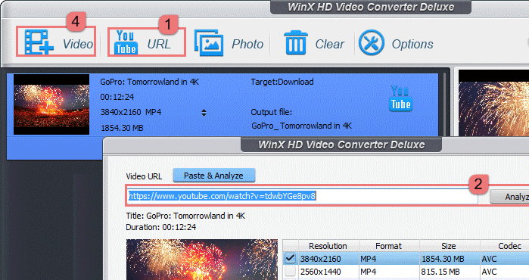Click the '1854.30 MB' size in video row
The height and width of the screenshot is (280, 529).
(122, 128)
